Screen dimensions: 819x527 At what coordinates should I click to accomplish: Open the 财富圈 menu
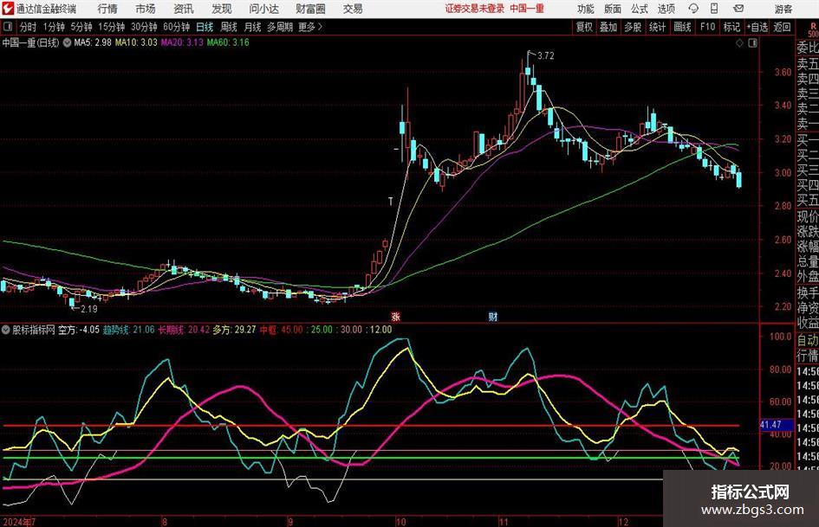click(310, 9)
